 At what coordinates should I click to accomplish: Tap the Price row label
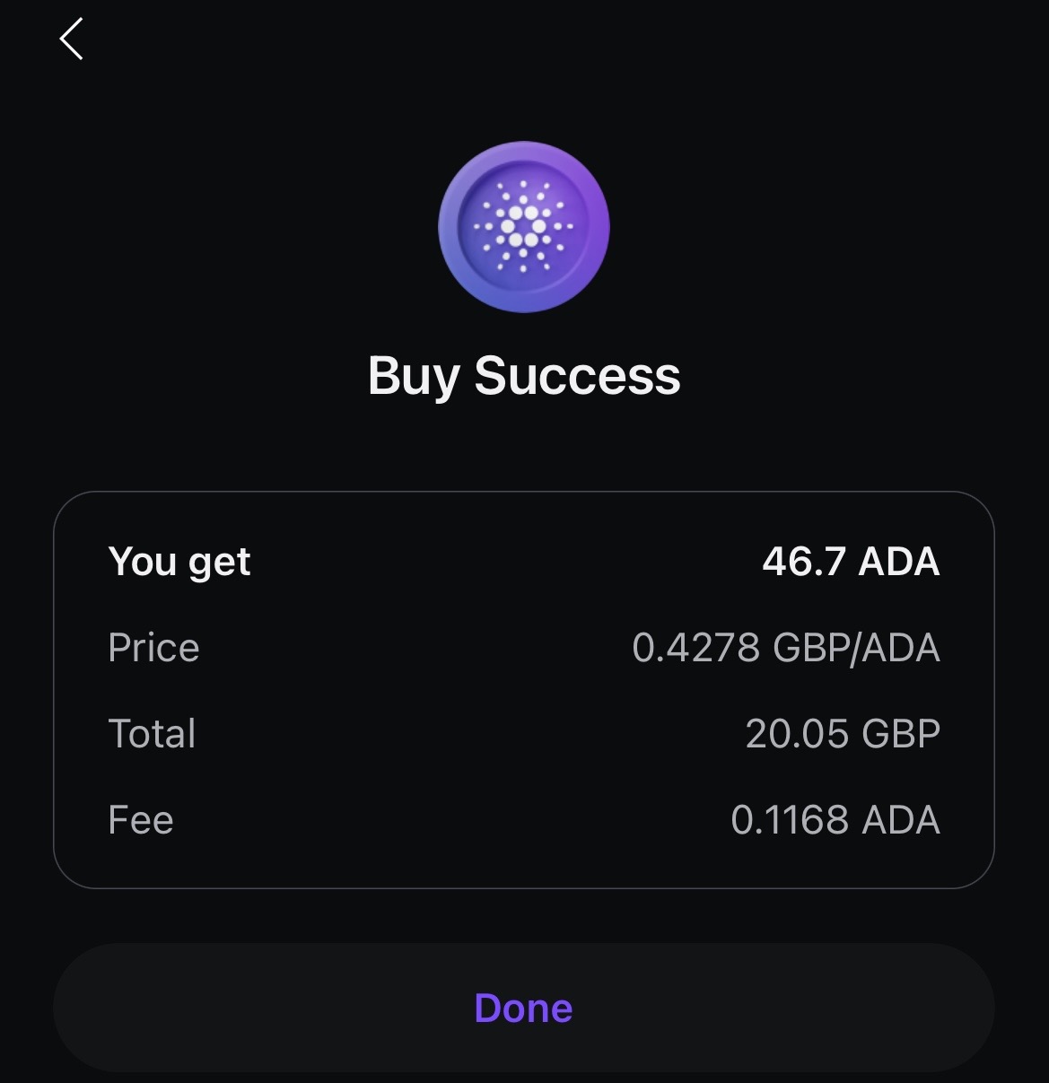point(153,648)
